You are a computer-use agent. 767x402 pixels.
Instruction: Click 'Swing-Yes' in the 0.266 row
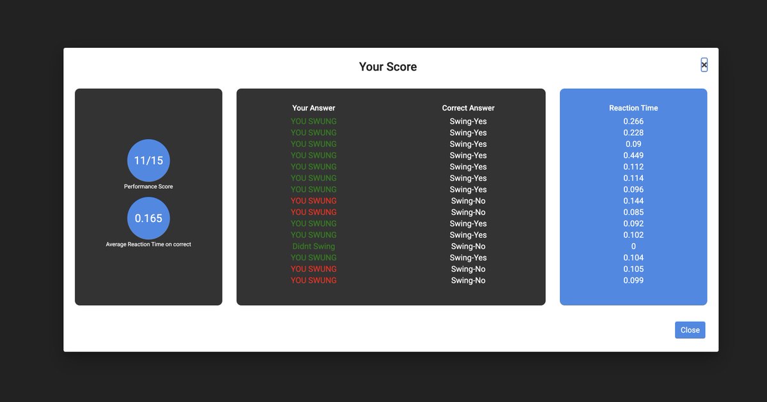click(469, 121)
